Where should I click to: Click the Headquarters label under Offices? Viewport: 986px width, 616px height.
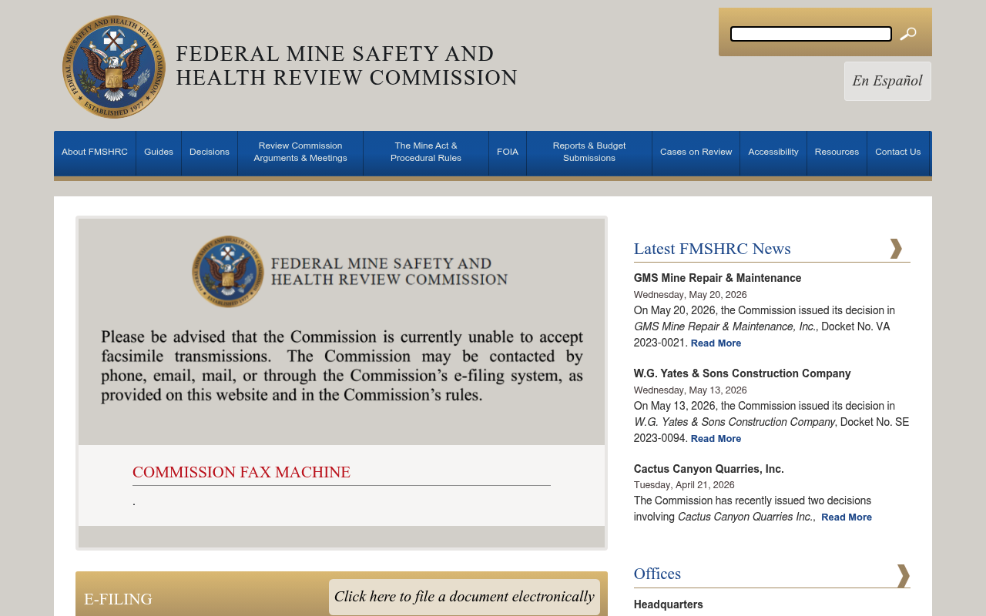coord(669,604)
